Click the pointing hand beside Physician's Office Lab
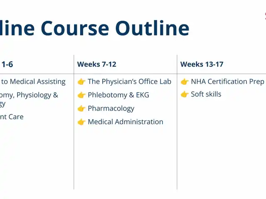The image size is (266, 199). [81, 82]
